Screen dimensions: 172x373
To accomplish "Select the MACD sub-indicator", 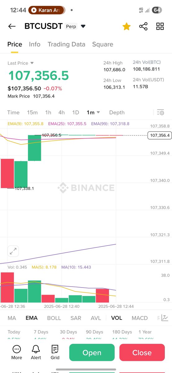I will (140, 318).
